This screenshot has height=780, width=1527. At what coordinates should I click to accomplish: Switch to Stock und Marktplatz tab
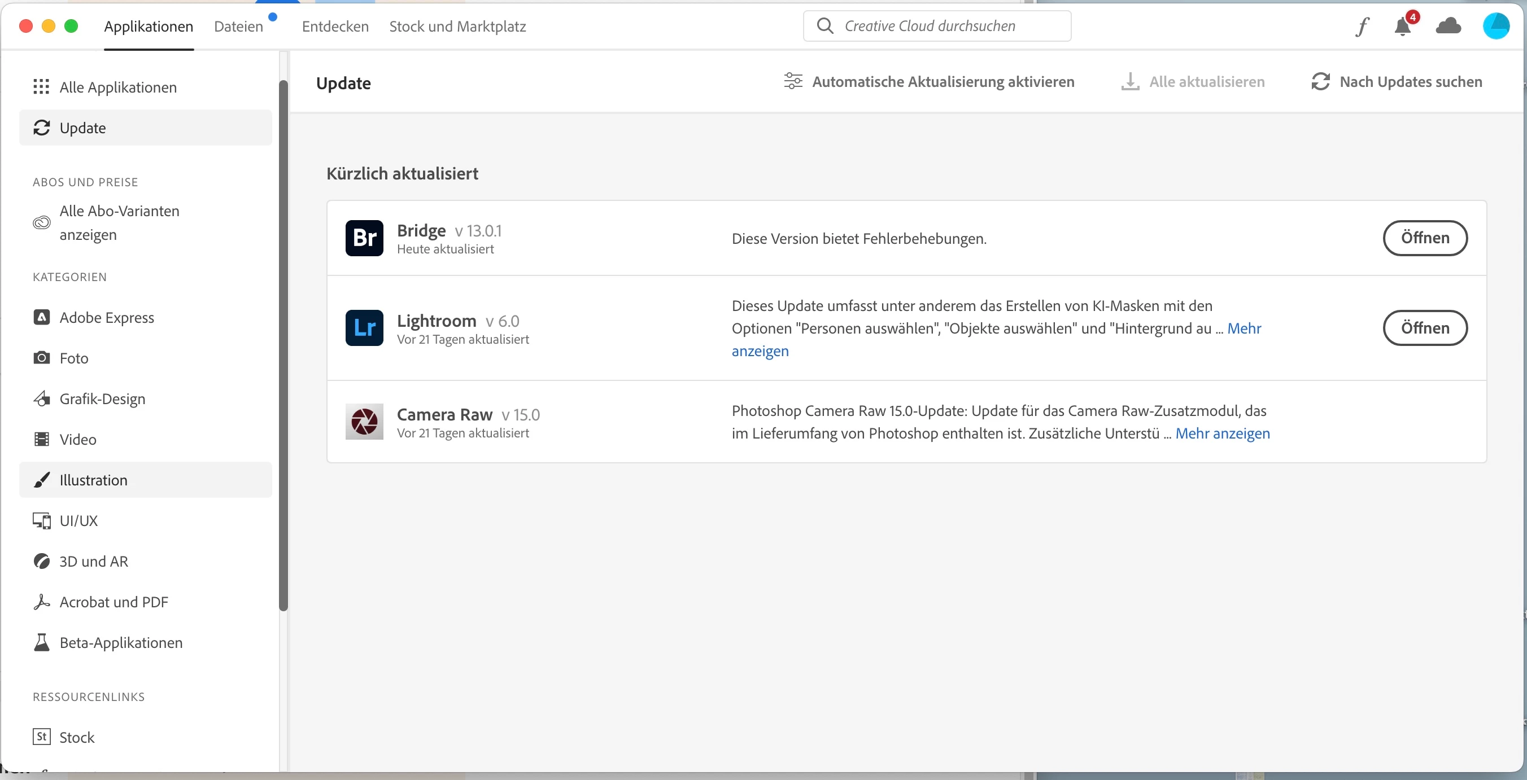[x=457, y=27]
